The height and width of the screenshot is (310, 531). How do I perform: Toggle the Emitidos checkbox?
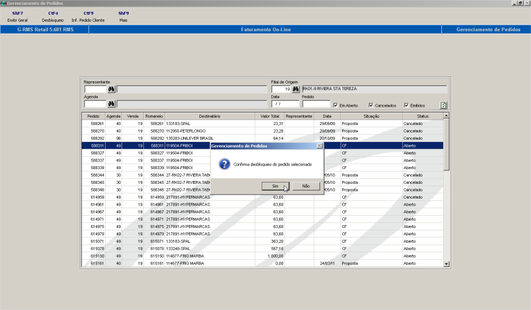pyautogui.click(x=406, y=105)
